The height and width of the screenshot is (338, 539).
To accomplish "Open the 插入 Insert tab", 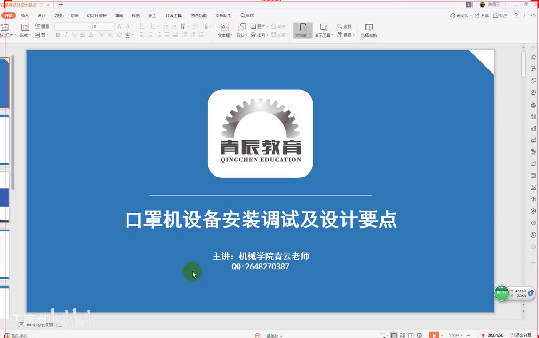I will click(25, 15).
